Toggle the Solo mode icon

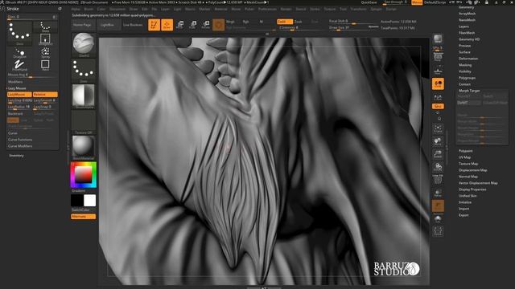pyautogui.click(x=438, y=218)
